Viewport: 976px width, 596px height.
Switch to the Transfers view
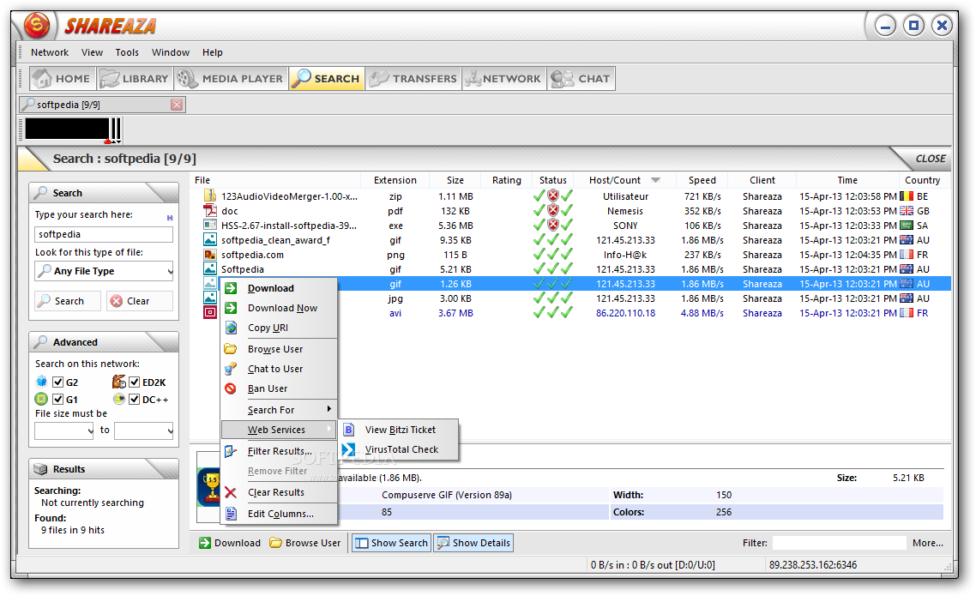point(413,79)
